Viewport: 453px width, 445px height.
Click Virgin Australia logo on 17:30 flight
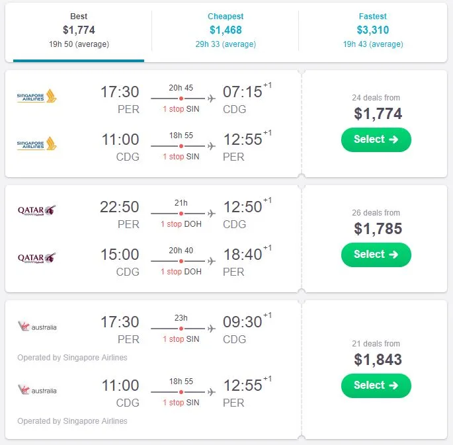click(37, 327)
